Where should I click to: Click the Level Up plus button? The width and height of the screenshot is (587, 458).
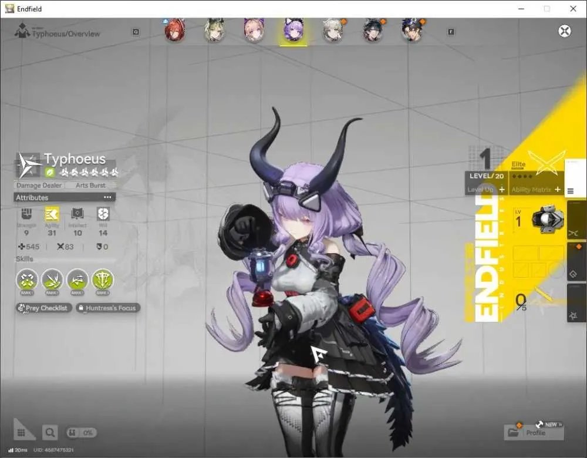pos(502,190)
